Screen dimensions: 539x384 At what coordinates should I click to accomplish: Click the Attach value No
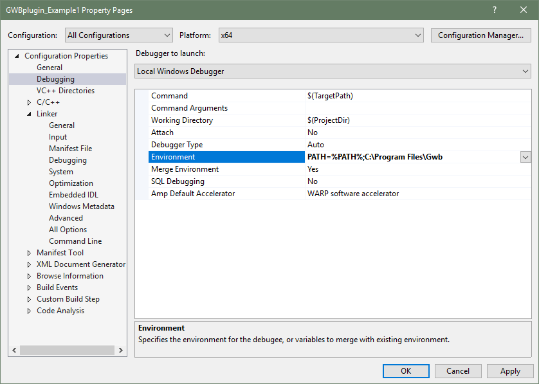tap(313, 133)
